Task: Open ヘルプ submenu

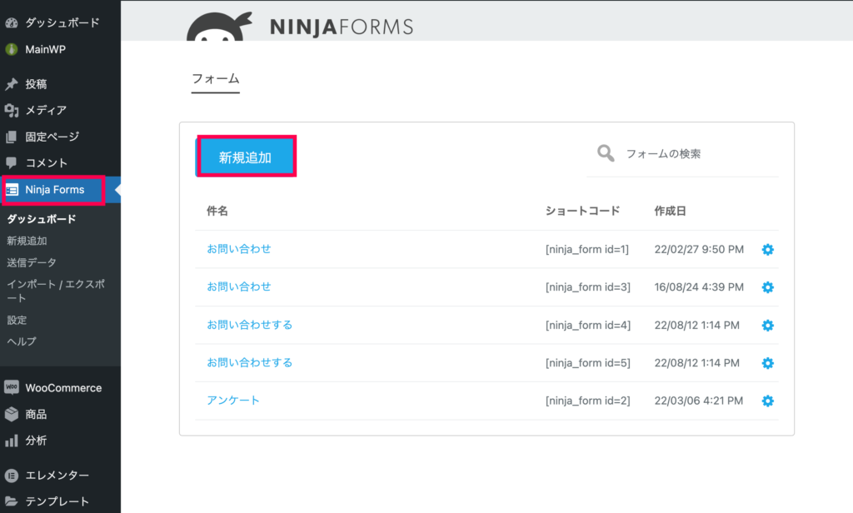Action: (22, 341)
